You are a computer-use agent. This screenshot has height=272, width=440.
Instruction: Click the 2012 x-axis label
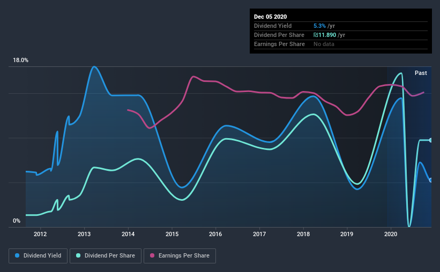(40, 234)
